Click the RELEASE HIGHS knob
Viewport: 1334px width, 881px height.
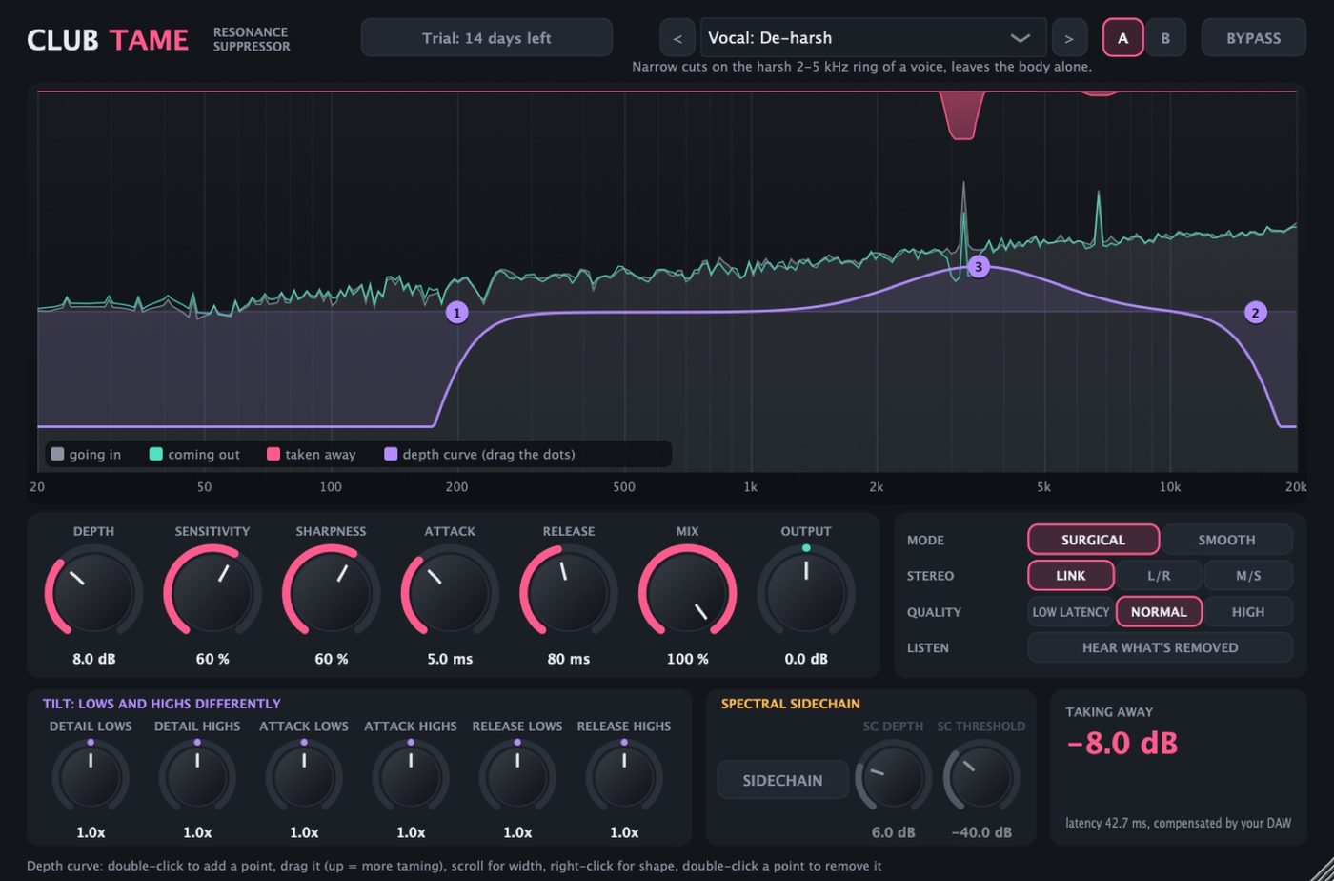click(624, 777)
